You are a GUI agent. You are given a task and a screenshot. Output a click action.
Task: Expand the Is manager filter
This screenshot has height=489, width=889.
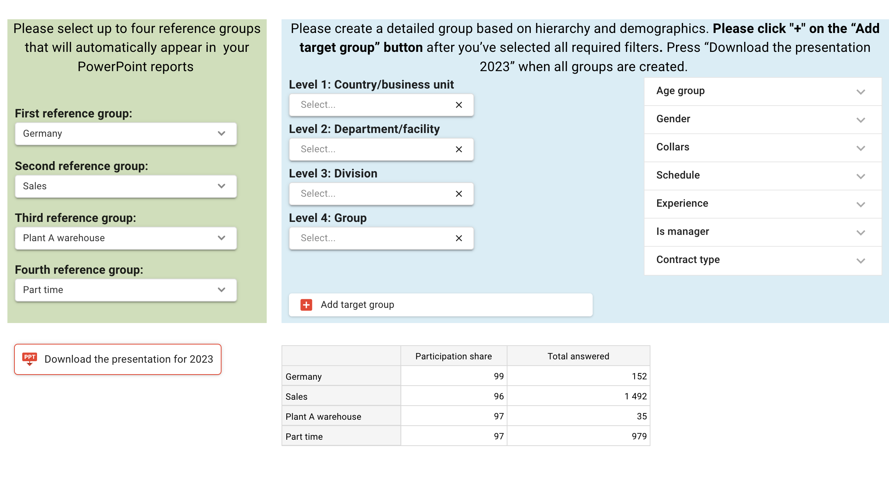(x=763, y=232)
